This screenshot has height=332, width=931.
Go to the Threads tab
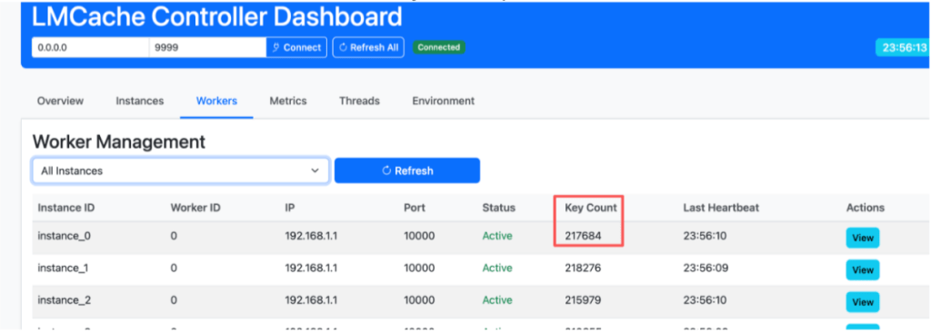[x=359, y=101]
